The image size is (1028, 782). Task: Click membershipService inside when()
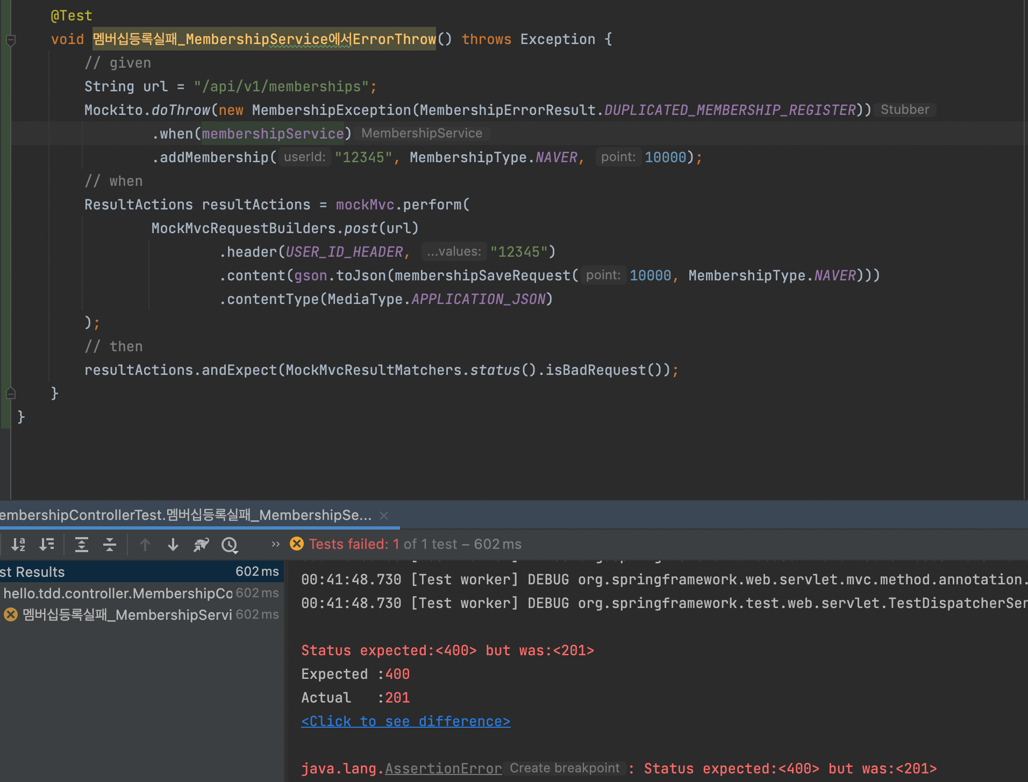click(273, 134)
